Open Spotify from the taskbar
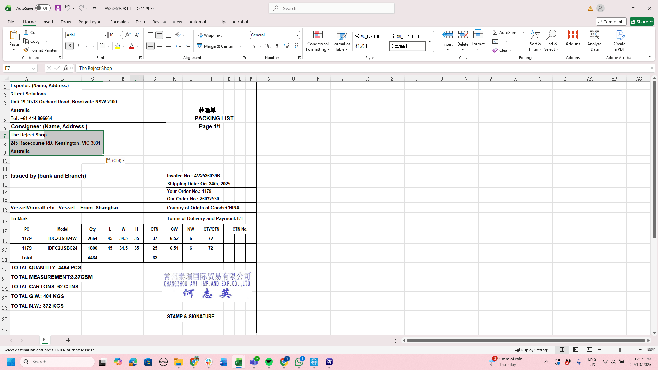Image resolution: width=658 pixels, height=370 pixels. [x=269, y=362]
